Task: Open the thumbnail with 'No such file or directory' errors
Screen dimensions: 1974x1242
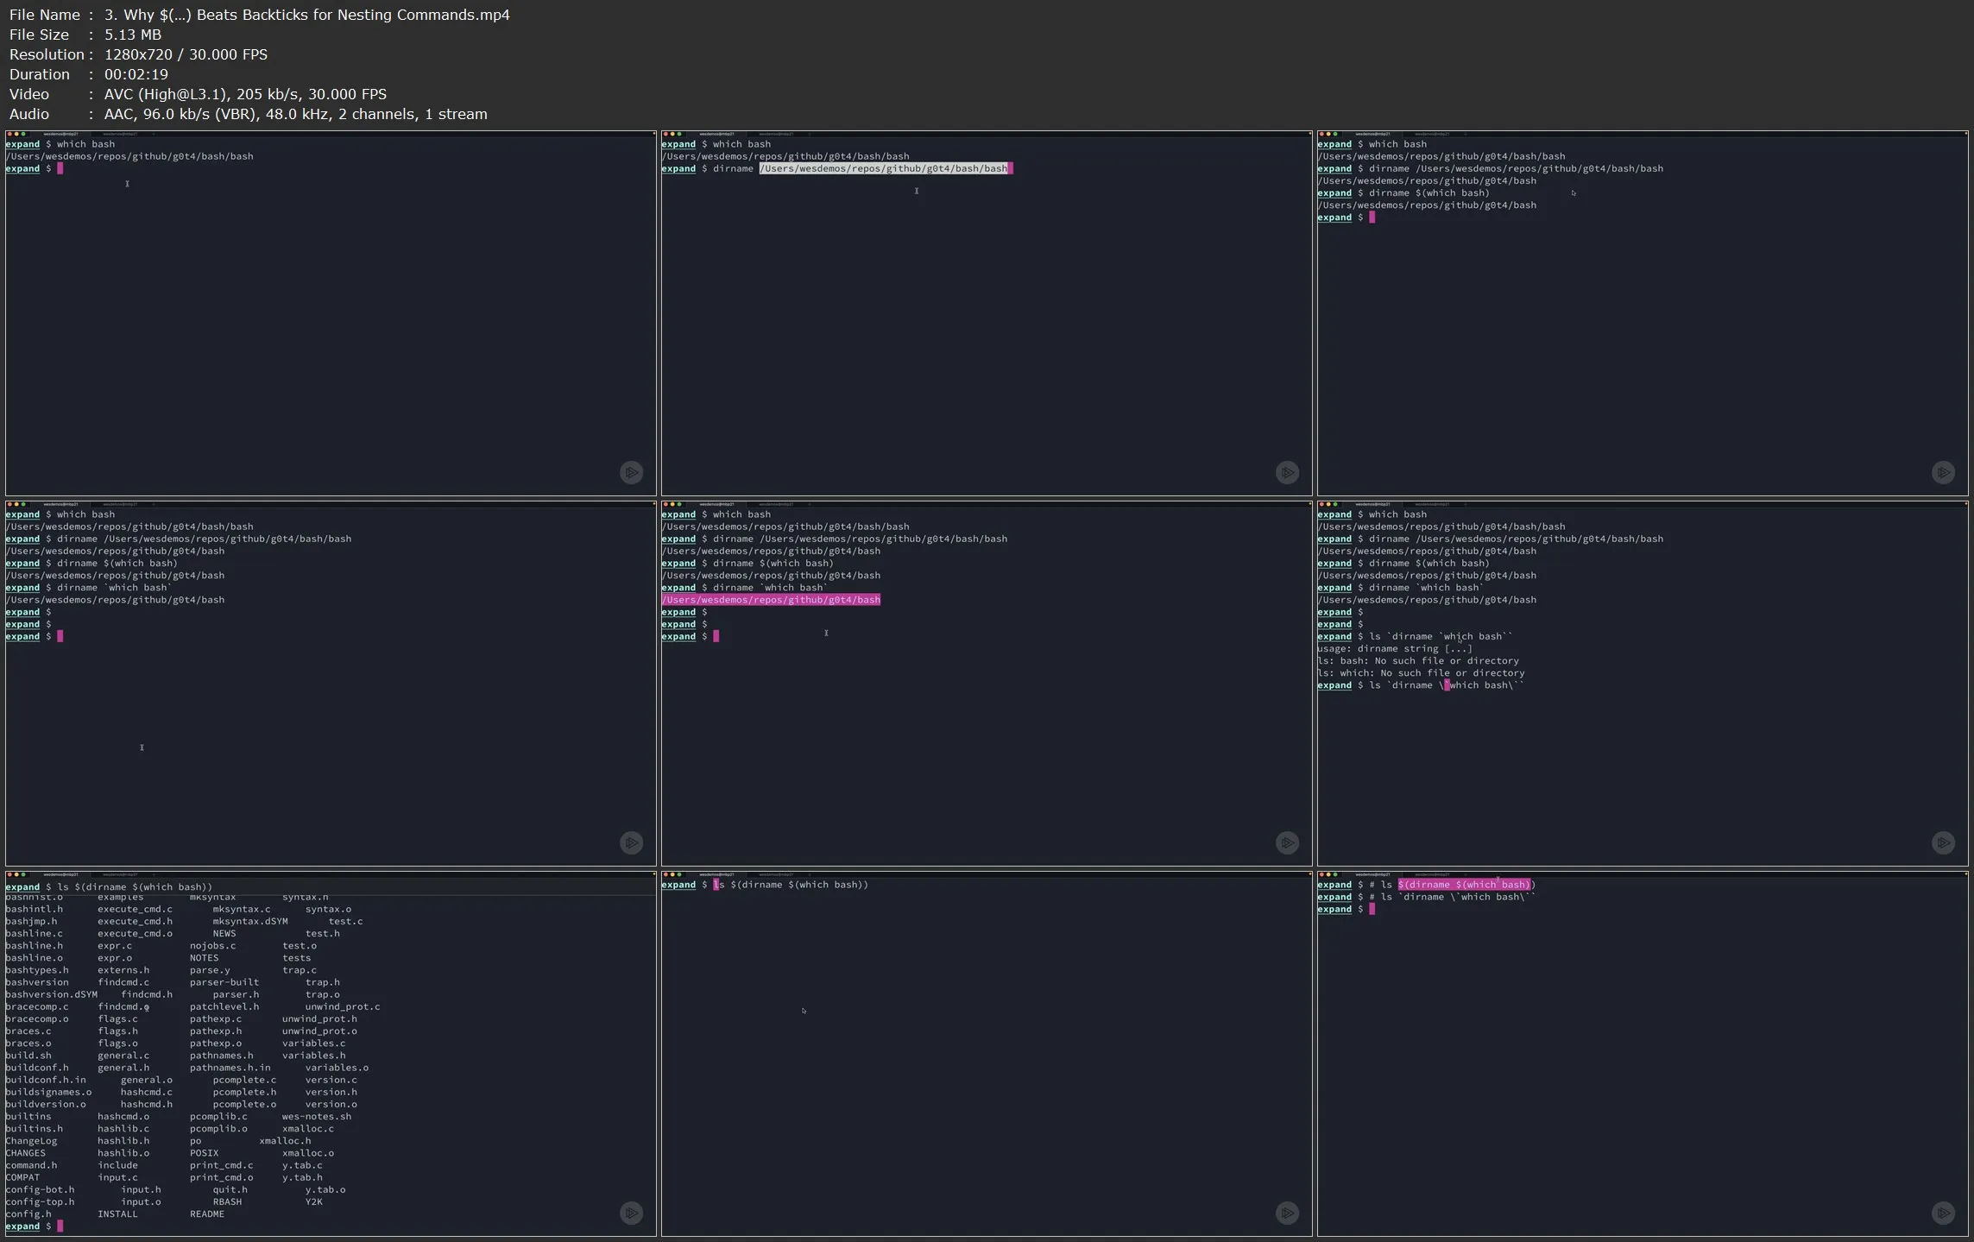Action: pyautogui.click(x=1642, y=684)
